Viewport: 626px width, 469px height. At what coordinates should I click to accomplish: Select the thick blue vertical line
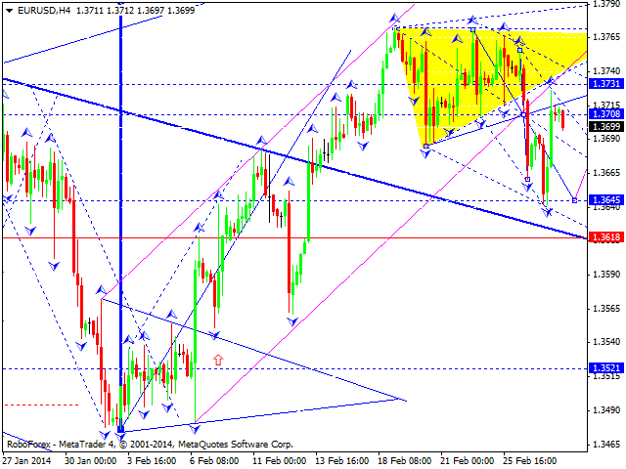pos(120,224)
